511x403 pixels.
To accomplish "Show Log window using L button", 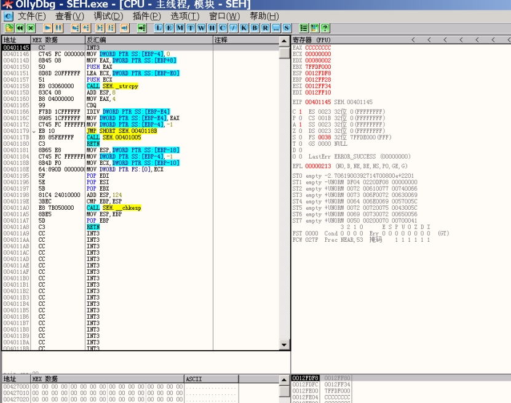I will 159,28.
